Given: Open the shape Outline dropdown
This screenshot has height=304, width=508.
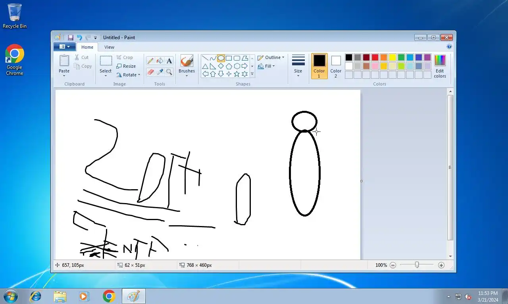Looking at the screenshot, I should point(271,57).
